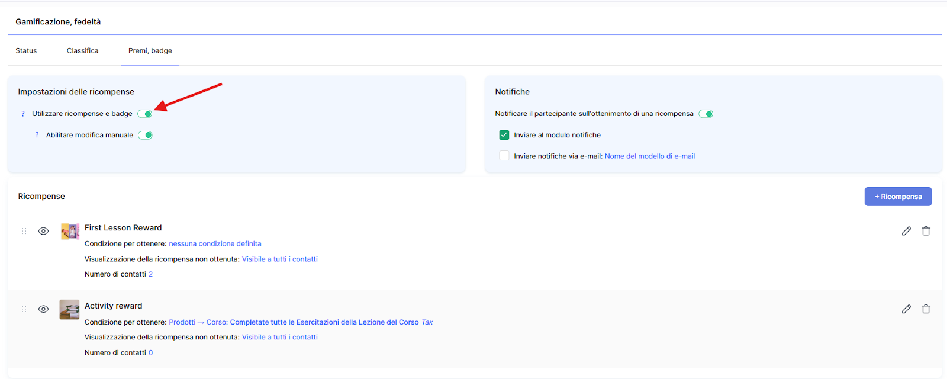
Task: Edit the First Lesson Reward with pencil icon
Action: [906, 231]
